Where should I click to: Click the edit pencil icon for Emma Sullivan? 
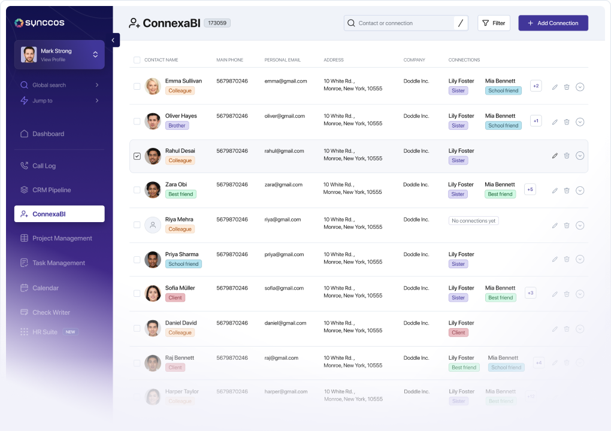[555, 87]
